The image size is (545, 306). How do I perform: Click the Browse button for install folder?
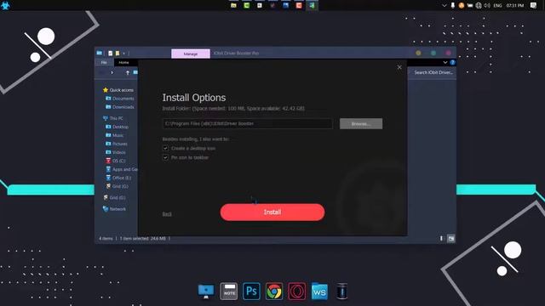click(361, 123)
